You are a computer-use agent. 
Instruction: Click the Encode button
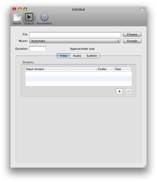coord(132,41)
